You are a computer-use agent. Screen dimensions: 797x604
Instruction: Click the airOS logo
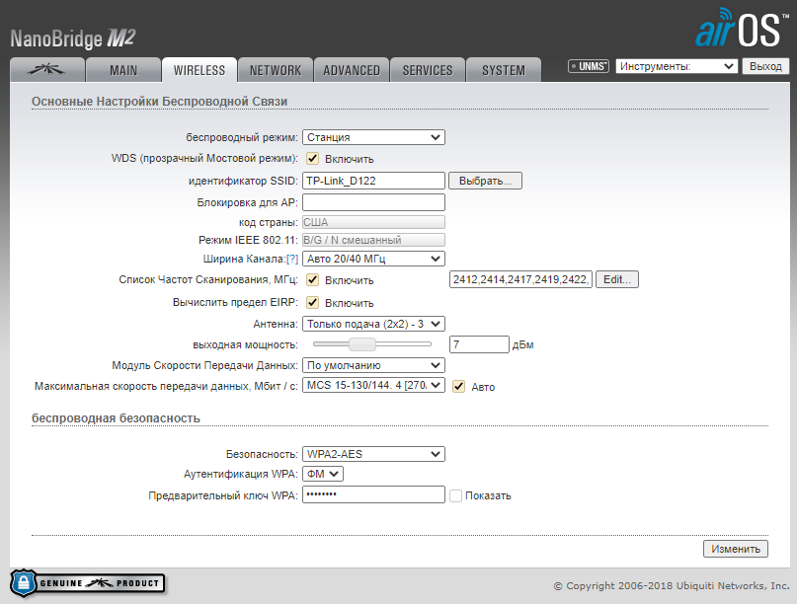coord(742,29)
